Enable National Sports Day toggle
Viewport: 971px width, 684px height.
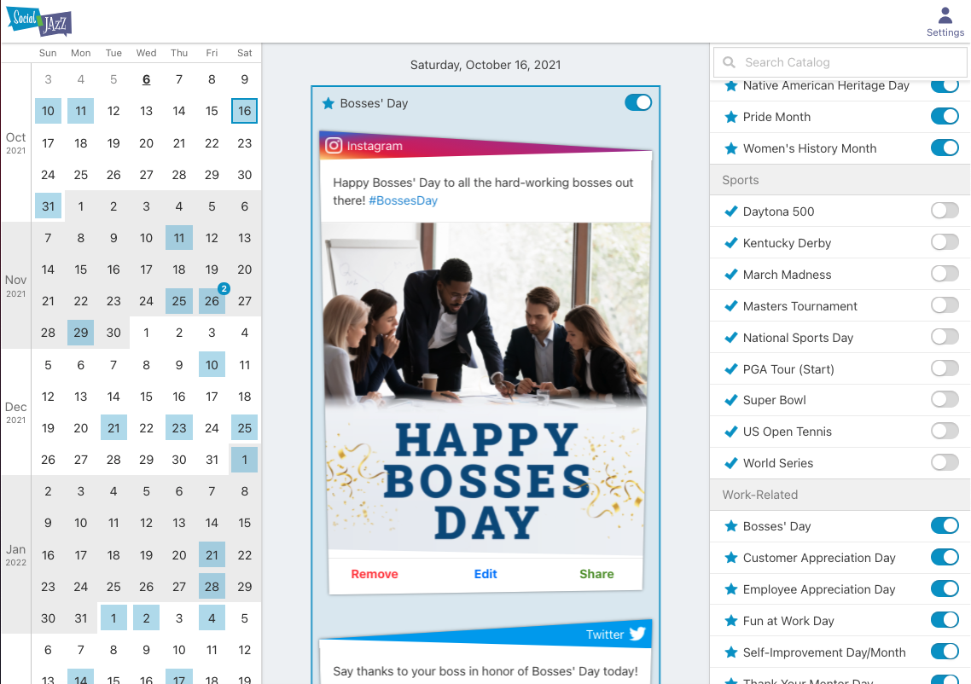pyautogui.click(x=945, y=336)
